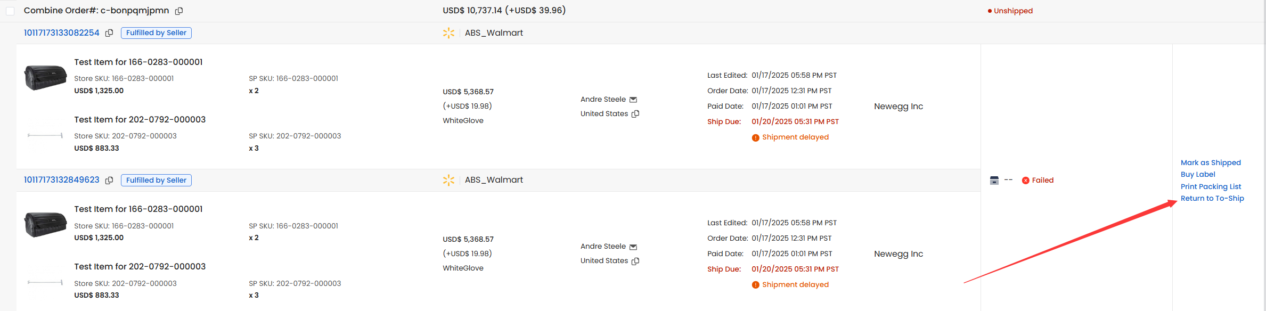This screenshot has width=1266, height=311.
Task: Copy second order's United States address
Action: pyautogui.click(x=635, y=261)
